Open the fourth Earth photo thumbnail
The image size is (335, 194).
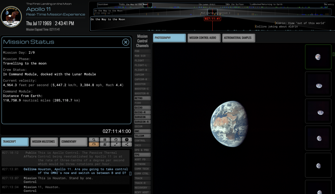(318, 138)
